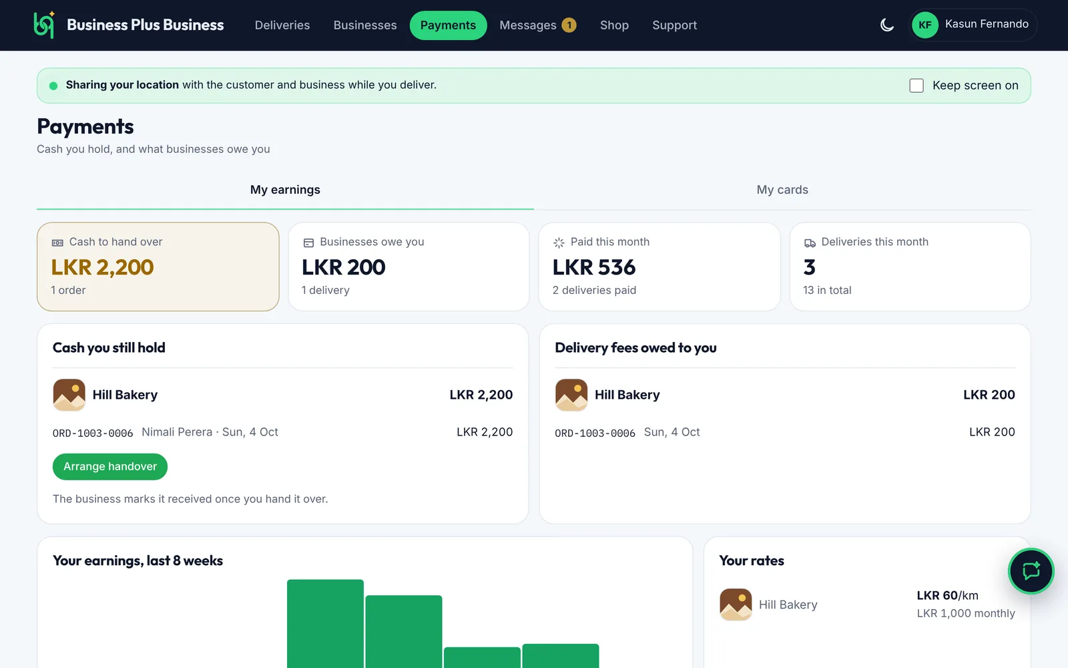Select the Payments nav item

[x=448, y=25]
